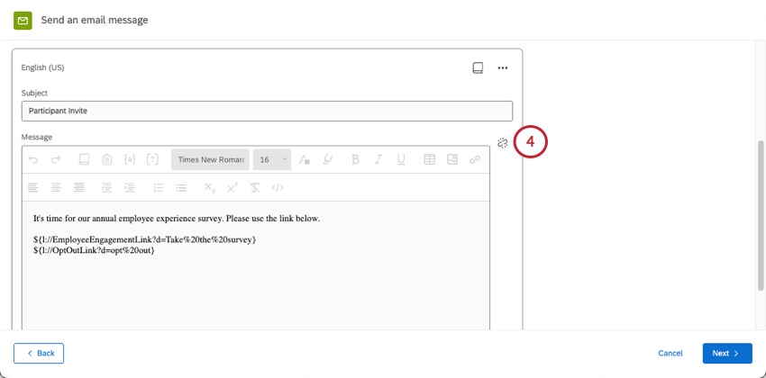Click the green email envelope icon
Viewport: 766px width, 378px height.
pyautogui.click(x=23, y=21)
